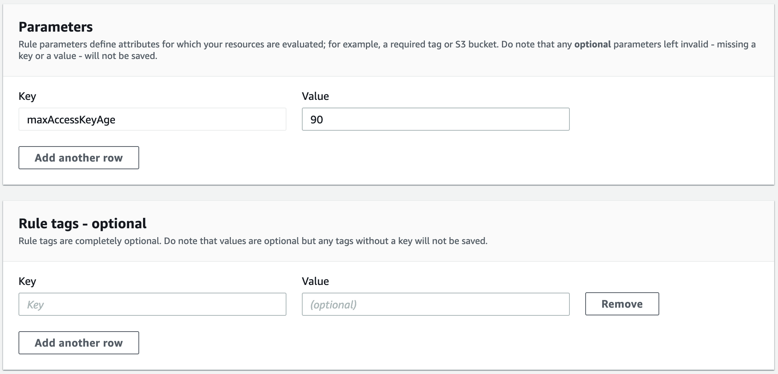The height and width of the screenshot is (374, 778).
Task: Click the Rule tags Key input field
Action: point(152,304)
